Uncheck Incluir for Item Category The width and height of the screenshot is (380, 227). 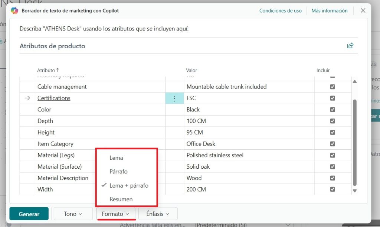332,143
